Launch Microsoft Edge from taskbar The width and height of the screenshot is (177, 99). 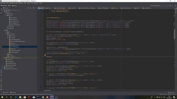pos(16,97)
